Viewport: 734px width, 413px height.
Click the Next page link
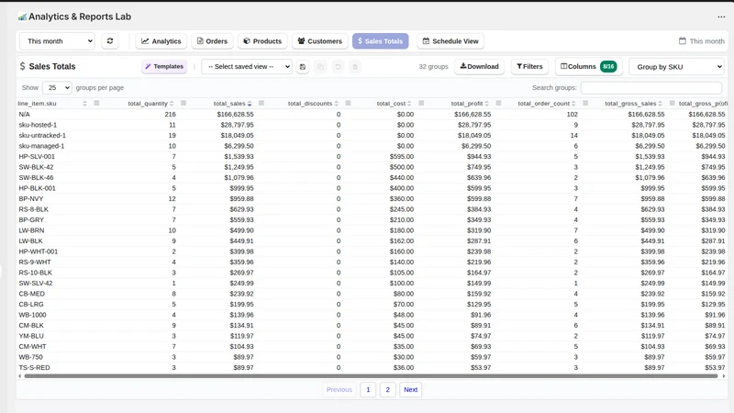[x=410, y=389]
